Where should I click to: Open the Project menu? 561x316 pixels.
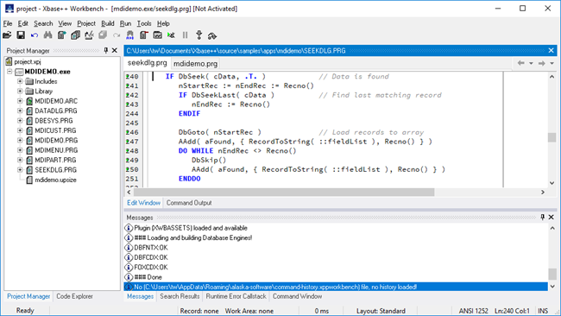click(86, 23)
